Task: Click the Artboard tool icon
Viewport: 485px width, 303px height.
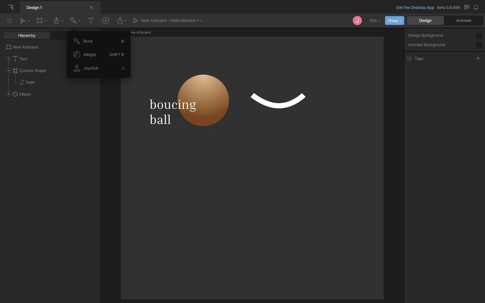Action: pyautogui.click(x=40, y=21)
